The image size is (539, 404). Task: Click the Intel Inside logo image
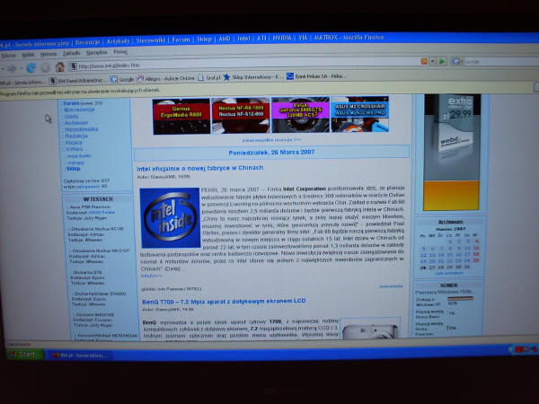170,217
